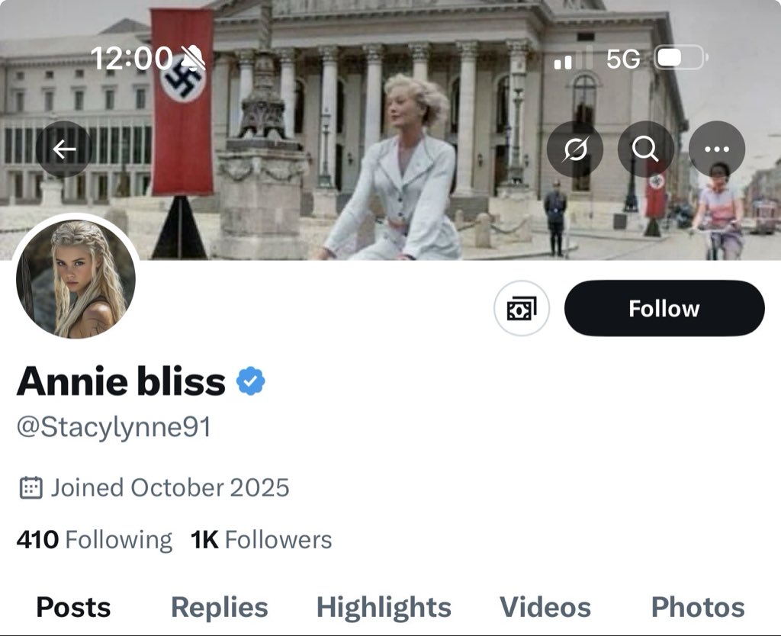Tap the money tip icon button
The height and width of the screenshot is (636, 781).
click(522, 308)
